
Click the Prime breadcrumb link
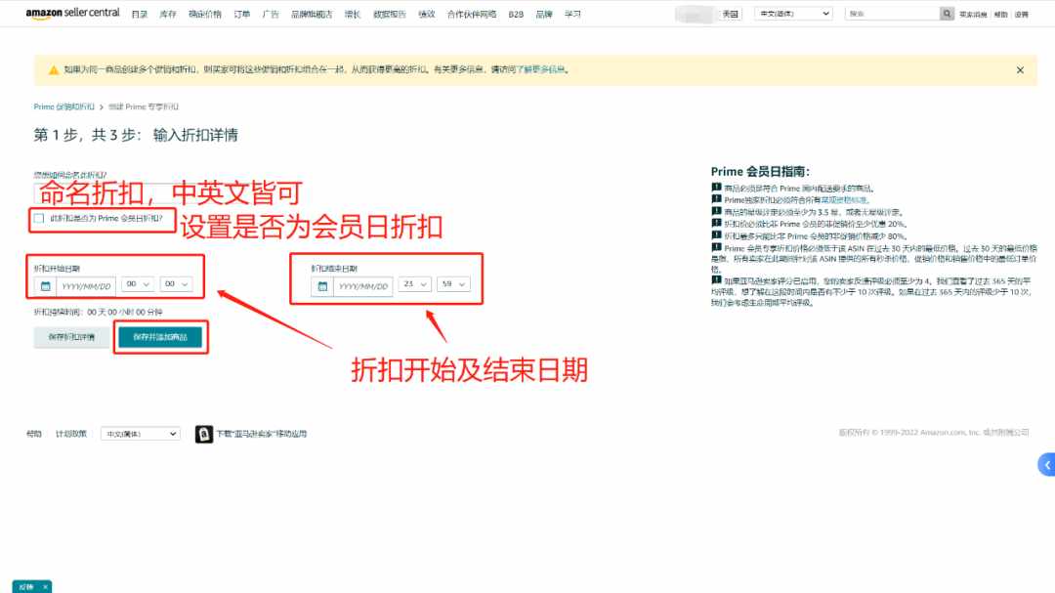click(x=63, y=107)
